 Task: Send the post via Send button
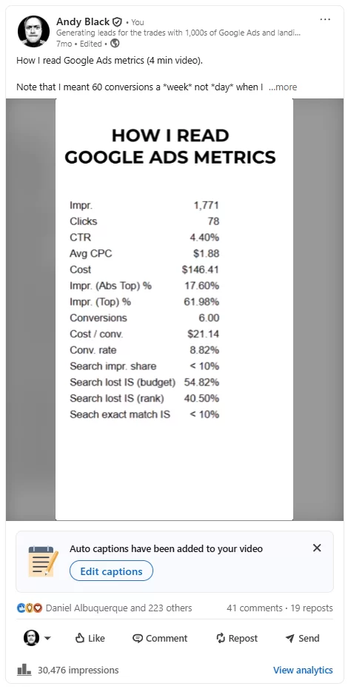302,639
